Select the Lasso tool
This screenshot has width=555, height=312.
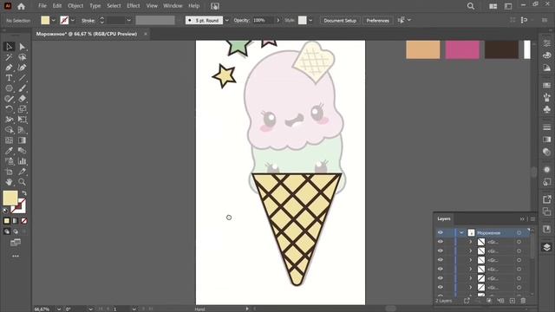tap(23, 57)
